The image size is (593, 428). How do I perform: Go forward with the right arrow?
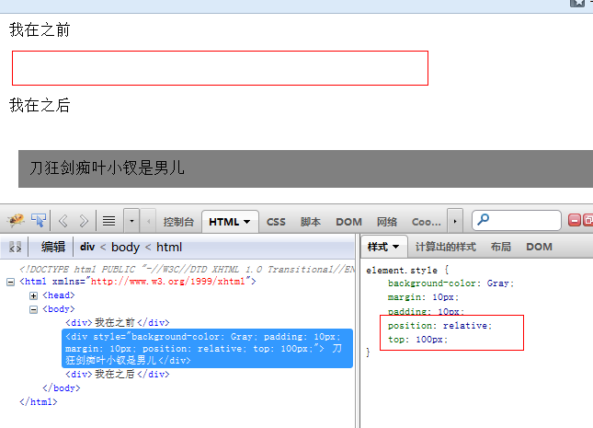[x=84, y=220]
